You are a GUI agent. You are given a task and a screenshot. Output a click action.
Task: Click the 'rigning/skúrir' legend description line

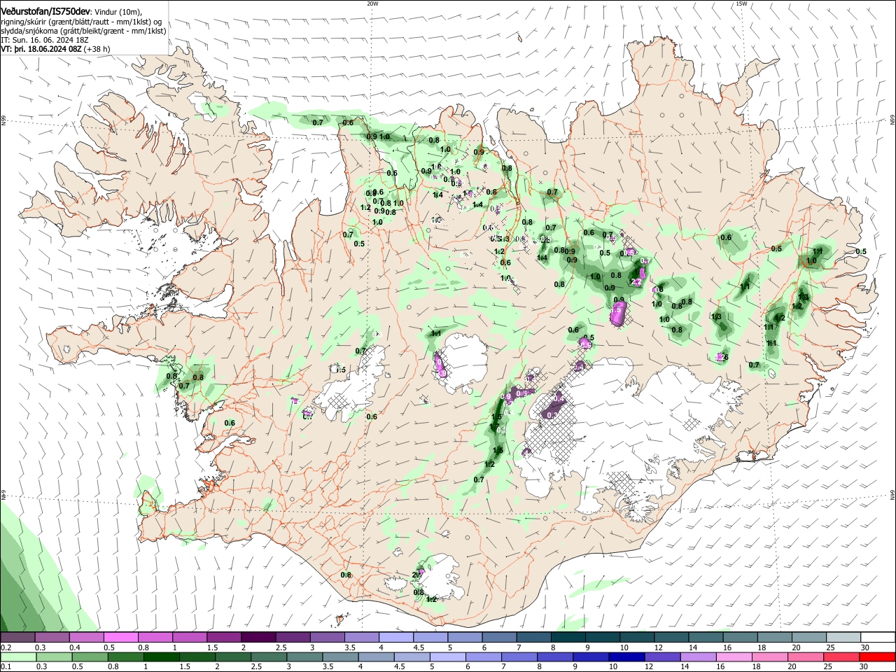pyautogui.click(x=81, y=22)
